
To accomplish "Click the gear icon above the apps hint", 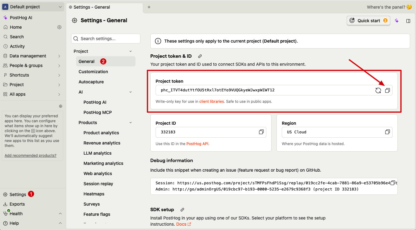I will click(61, 106).
